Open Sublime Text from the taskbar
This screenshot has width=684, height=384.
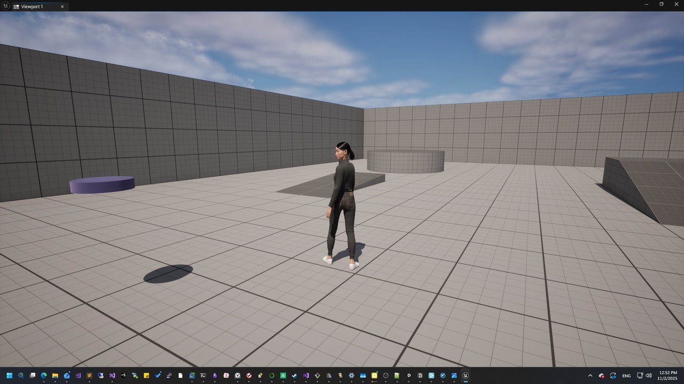[x=89, y=375]
